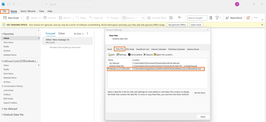Open the Move to dropdown arrow
266x122 pixels.
(x=143, y=18)
